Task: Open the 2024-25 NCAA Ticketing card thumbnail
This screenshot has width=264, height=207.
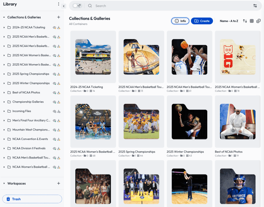Action: click(x=93, y=57)
